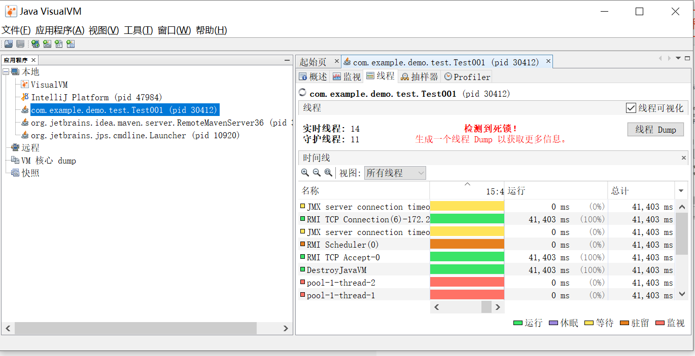Viewport: 695px width, 356px height.
Task: Click the thread table vertical scrollbar thumb
Action: 682,233
